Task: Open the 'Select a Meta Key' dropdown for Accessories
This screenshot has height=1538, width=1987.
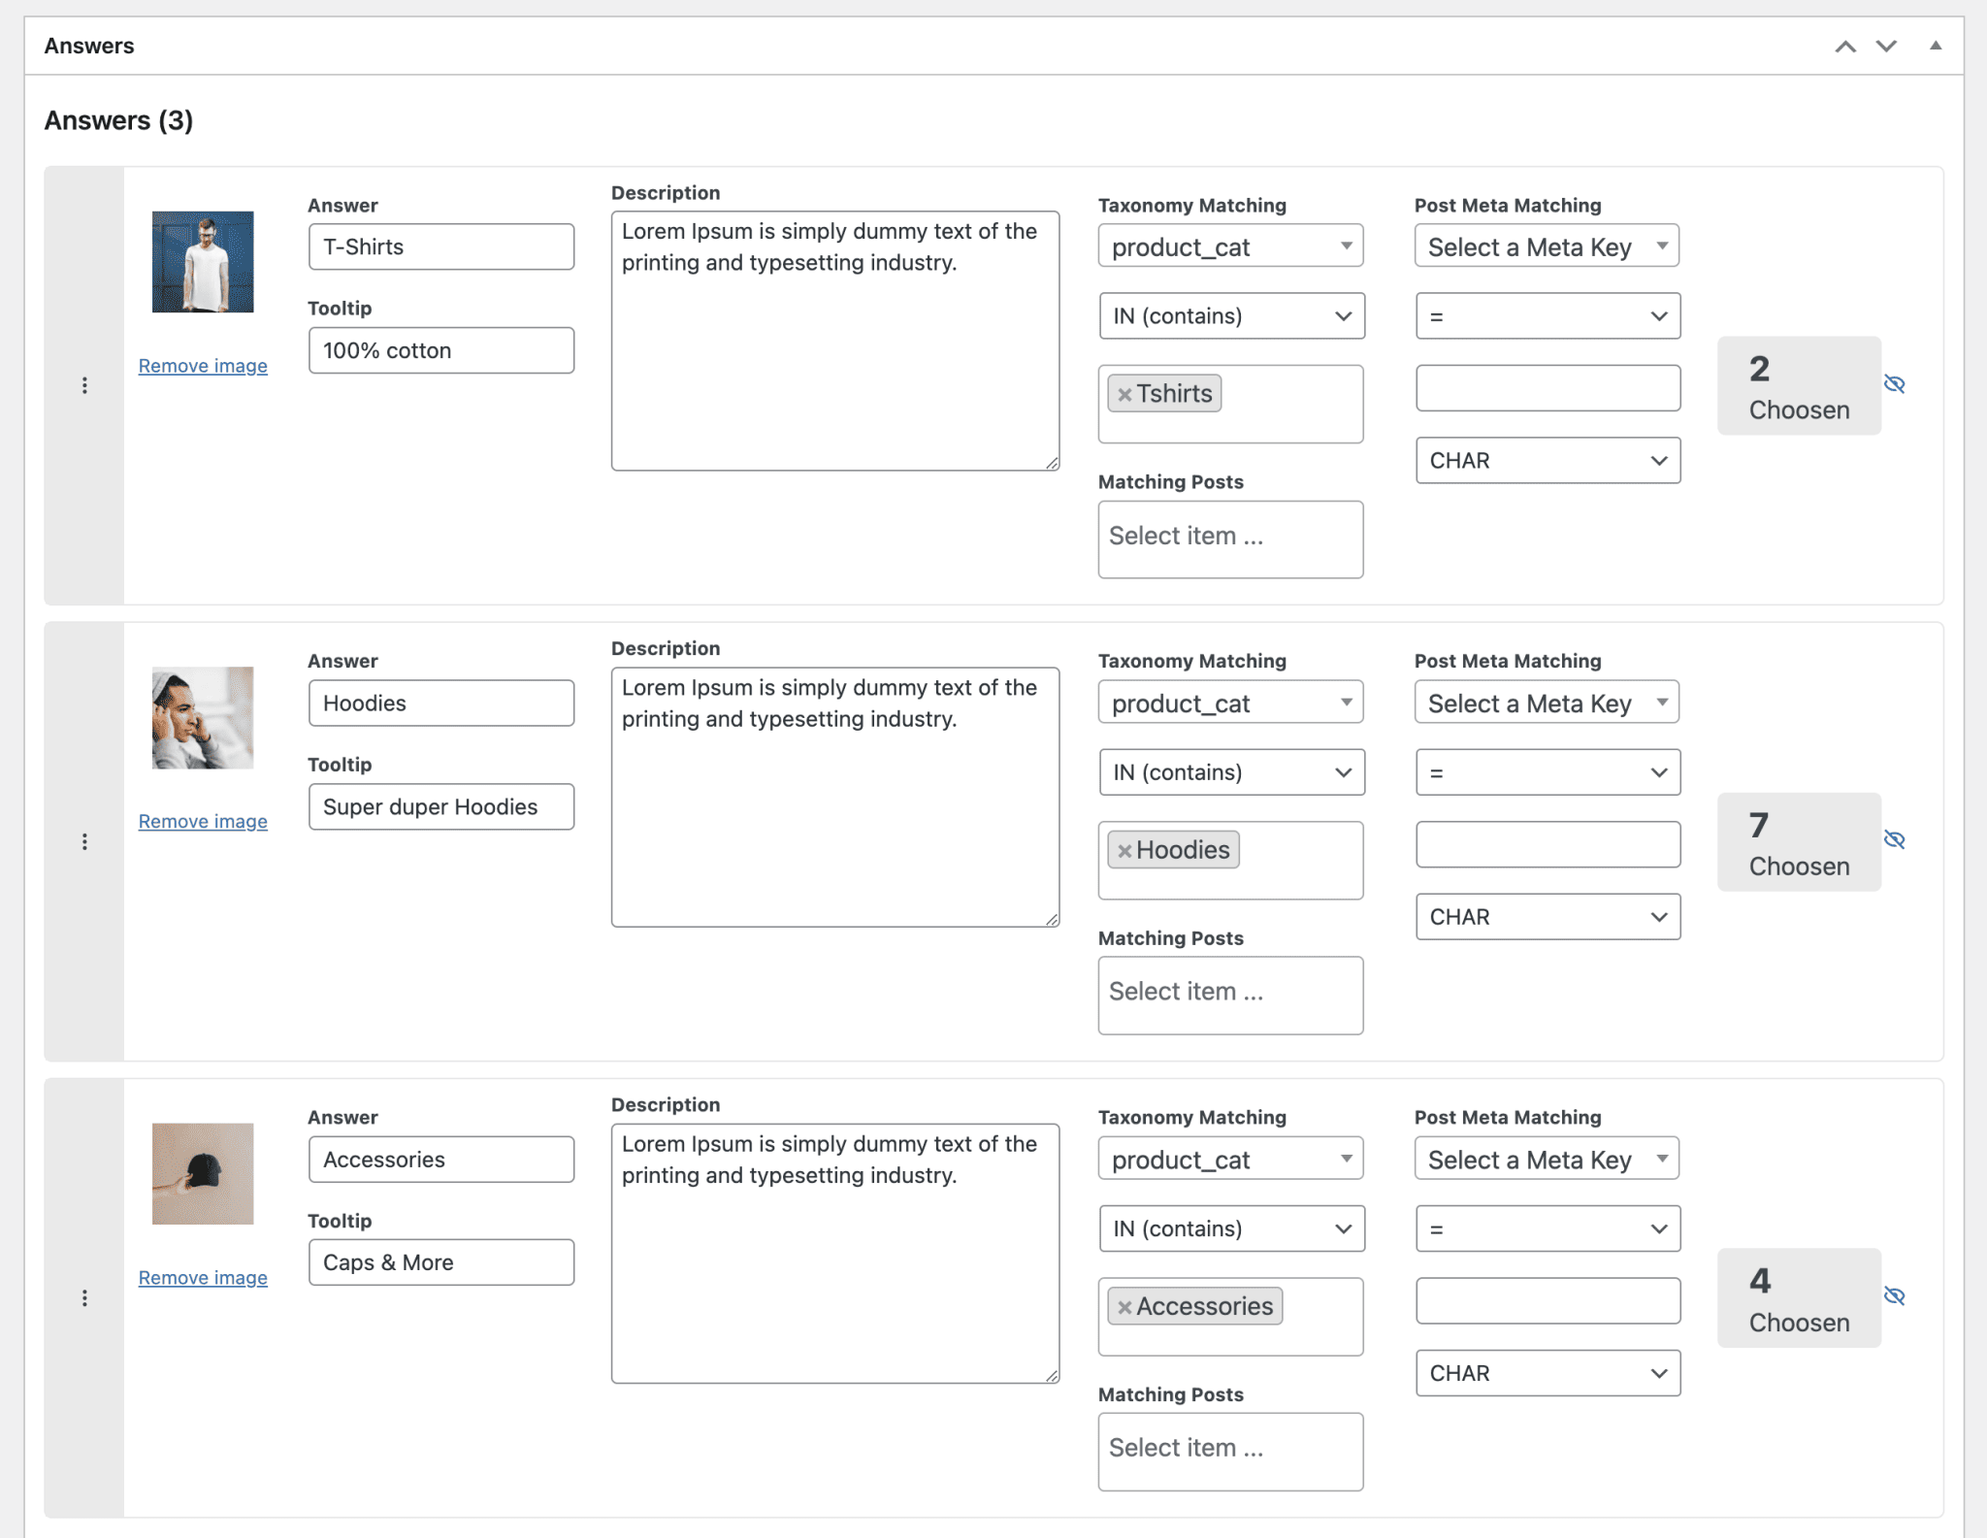Action: point(1547,1159)
